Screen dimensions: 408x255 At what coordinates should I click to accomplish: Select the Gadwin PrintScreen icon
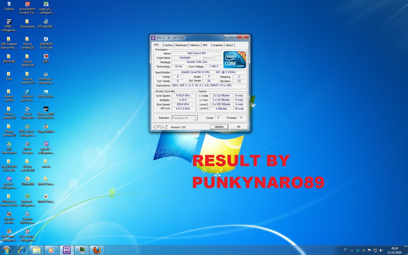click(x=28, y=218)
